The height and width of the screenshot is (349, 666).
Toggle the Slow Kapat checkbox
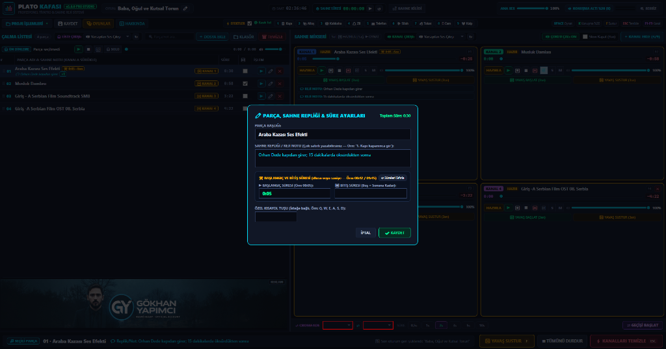click(585, 37)
